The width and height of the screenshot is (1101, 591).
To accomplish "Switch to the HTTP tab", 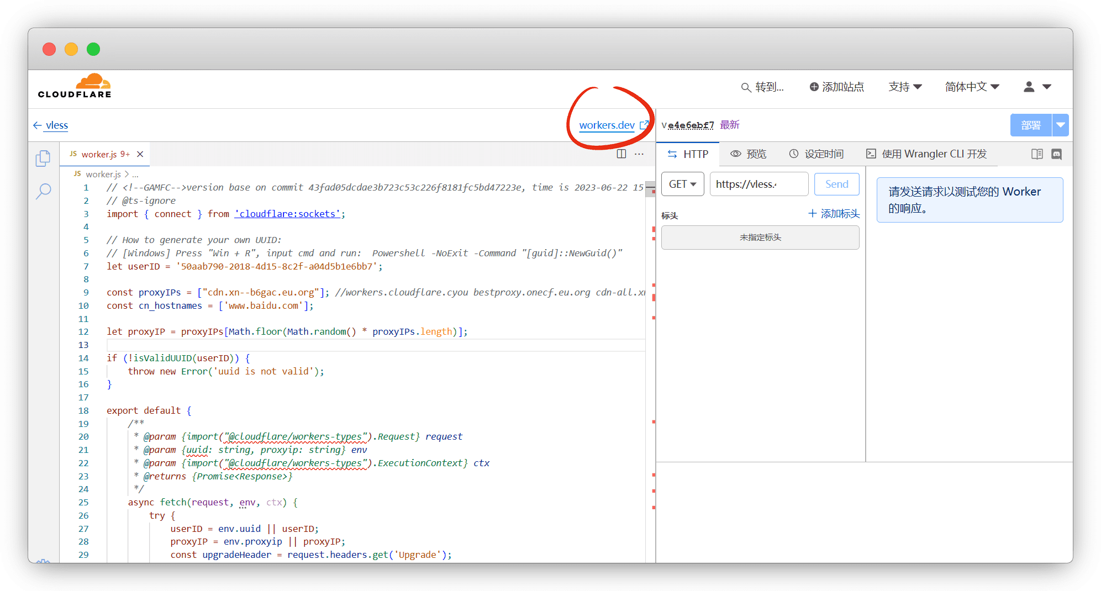I will coord(688,154).
